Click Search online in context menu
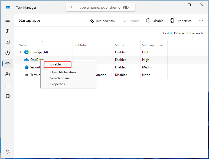The height and width of the screenshot is (159, 209). pos(60,78)
